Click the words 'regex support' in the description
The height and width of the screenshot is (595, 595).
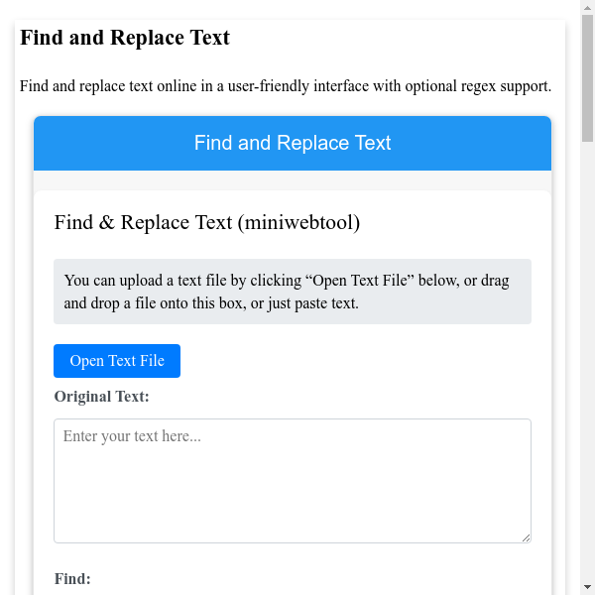coord(504,86)
